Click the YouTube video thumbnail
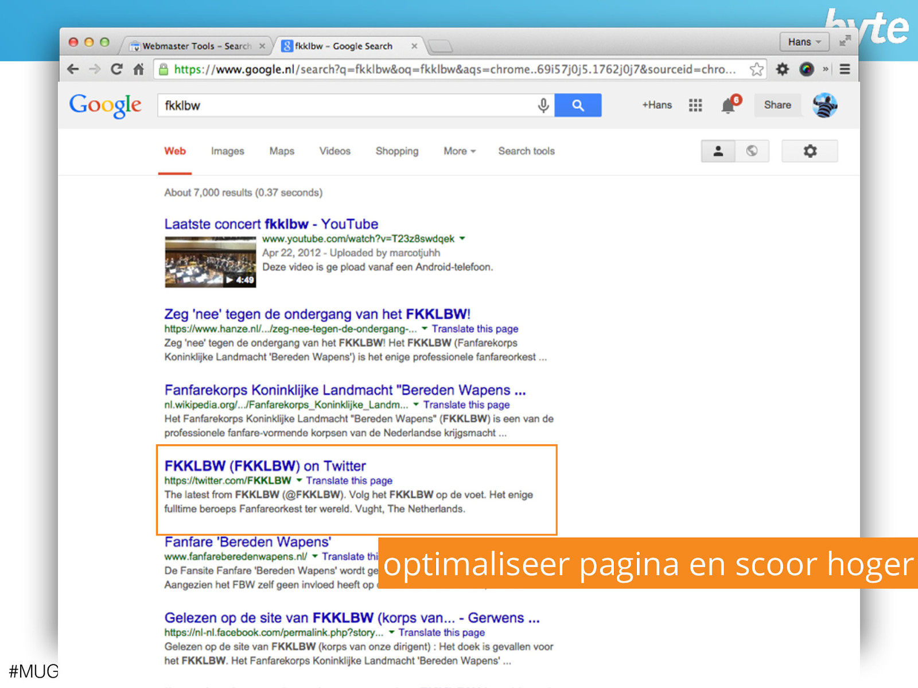The height and width of the screenshot is (688, 918). click(x=210, y=262)
